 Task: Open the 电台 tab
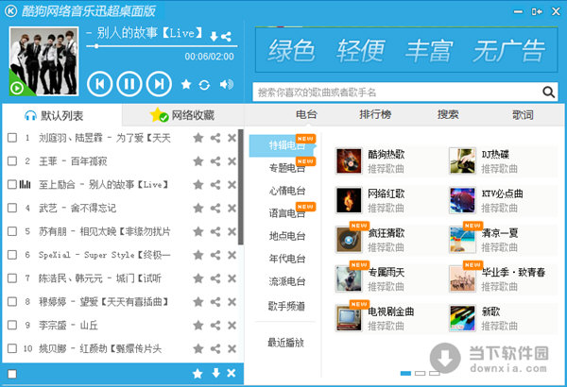click(306, 114)
